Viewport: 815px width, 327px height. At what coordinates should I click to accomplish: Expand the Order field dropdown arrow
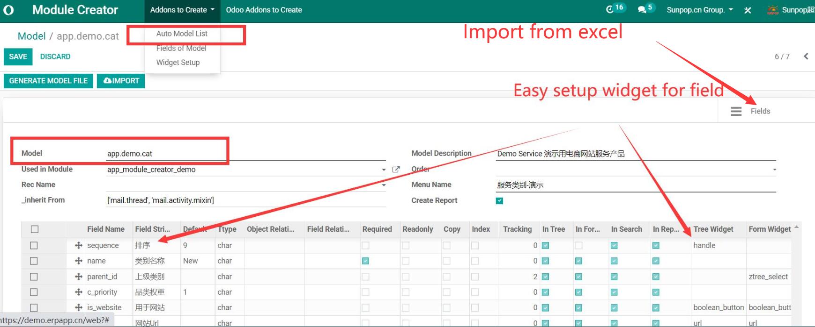click(x=774, y=170)
